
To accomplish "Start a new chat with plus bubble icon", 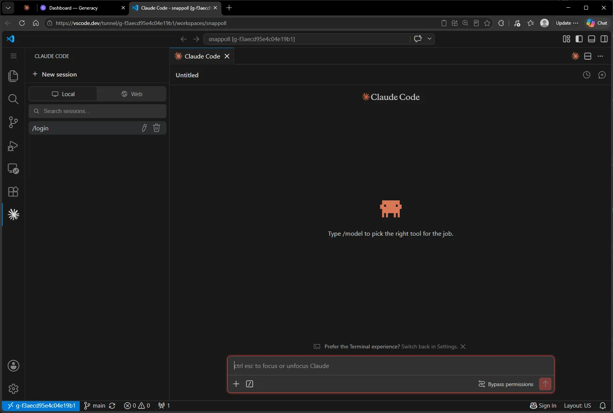I will coord(602,75).
